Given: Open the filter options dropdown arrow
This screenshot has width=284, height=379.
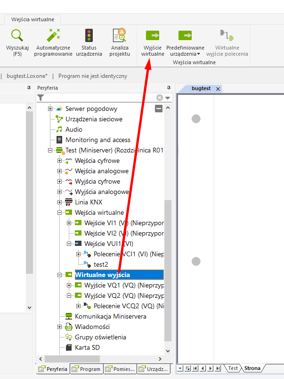Looking at the screenshot, I should click(168, 98).
